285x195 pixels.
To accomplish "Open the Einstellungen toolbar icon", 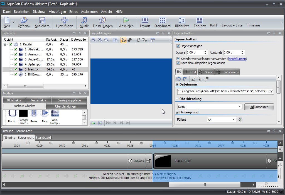I will (x=103, y=20).
